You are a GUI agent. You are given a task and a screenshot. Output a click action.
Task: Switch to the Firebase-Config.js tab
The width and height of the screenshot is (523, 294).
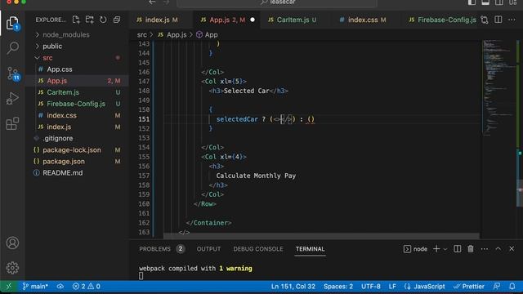pyautogui.click(x=443, y=20)
